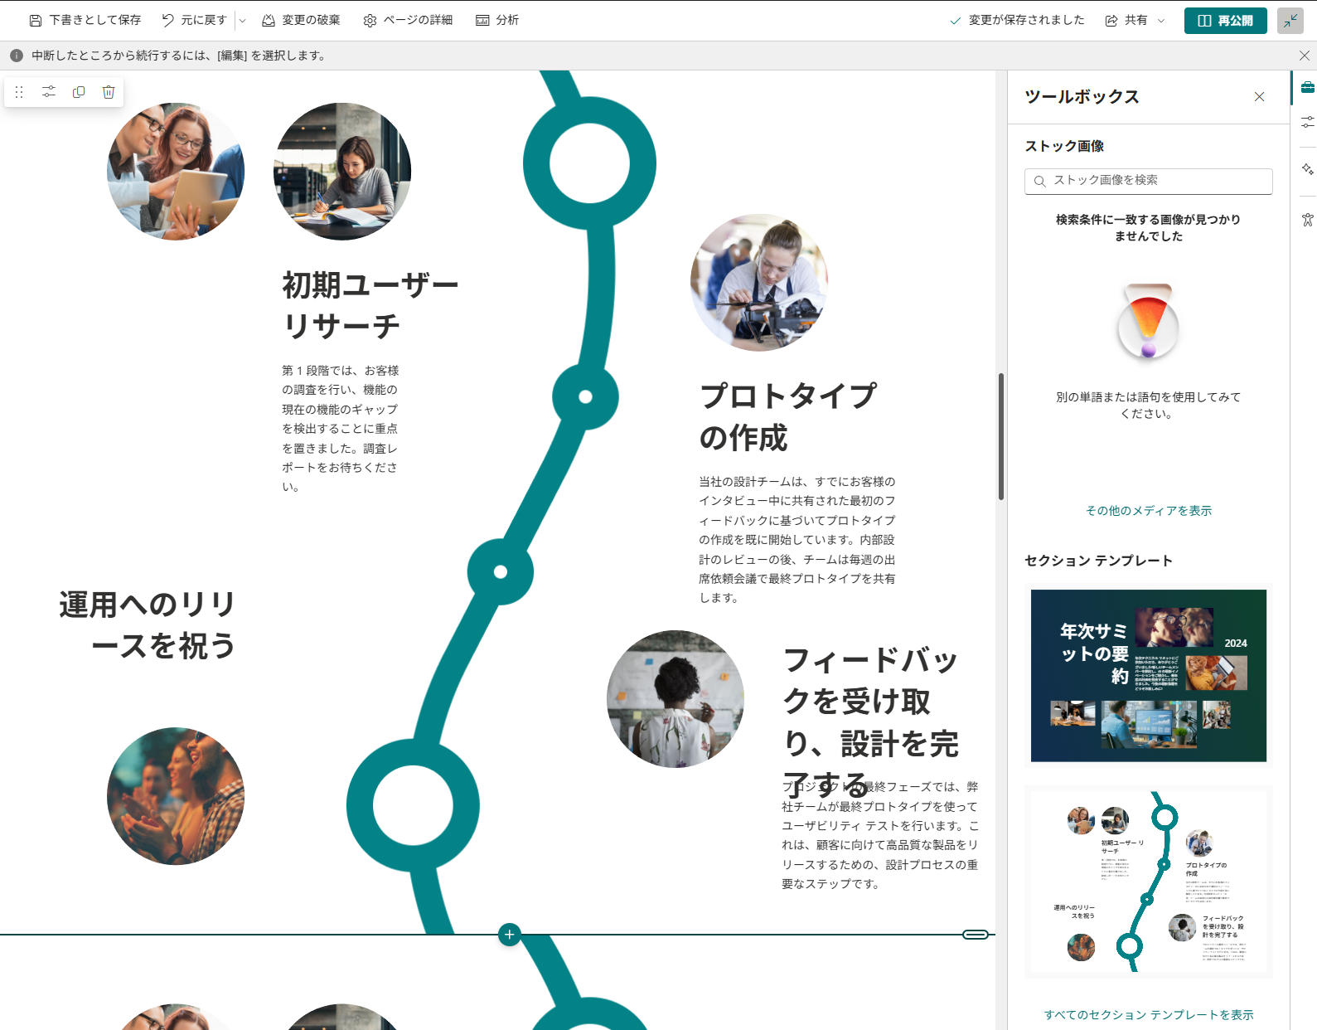Viewport: 1317px width, 1030px height.
Task: Select the photo of person repairing a drone
Action: coord(759,283)
